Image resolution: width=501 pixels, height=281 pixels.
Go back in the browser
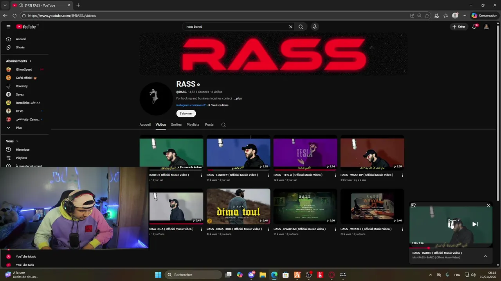(x=5, y=16)
